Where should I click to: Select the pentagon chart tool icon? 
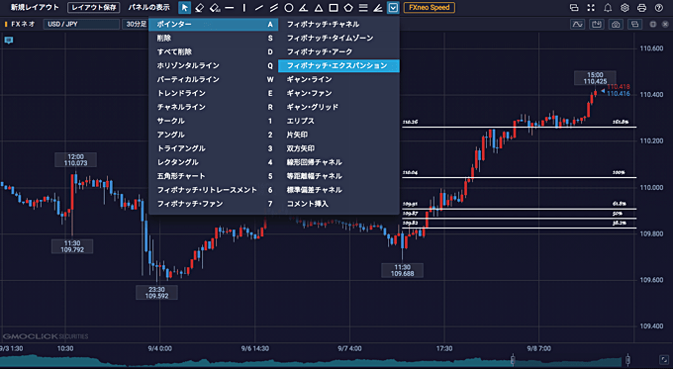point(348,8)
